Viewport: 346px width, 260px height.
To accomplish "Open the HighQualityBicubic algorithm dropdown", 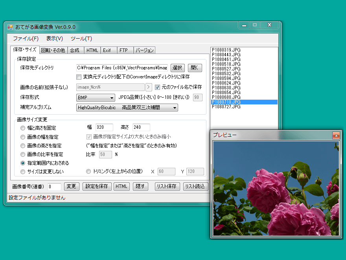I will pos(127,108).
